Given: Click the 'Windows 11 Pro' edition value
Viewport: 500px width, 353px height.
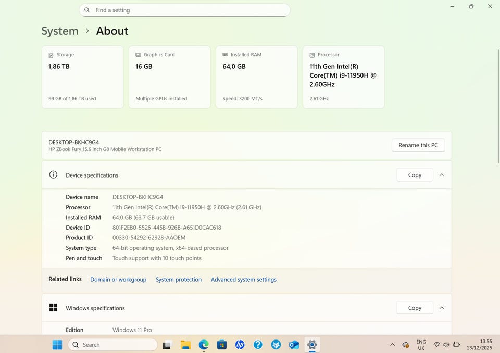Looking at the screenshot, I should pos(132,330).
